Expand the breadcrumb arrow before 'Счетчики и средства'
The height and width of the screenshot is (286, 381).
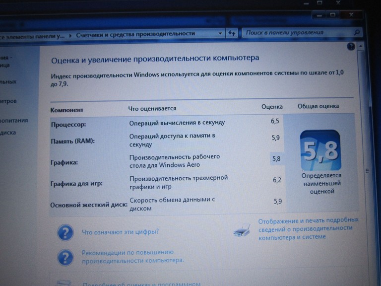(x=70, y=36)
